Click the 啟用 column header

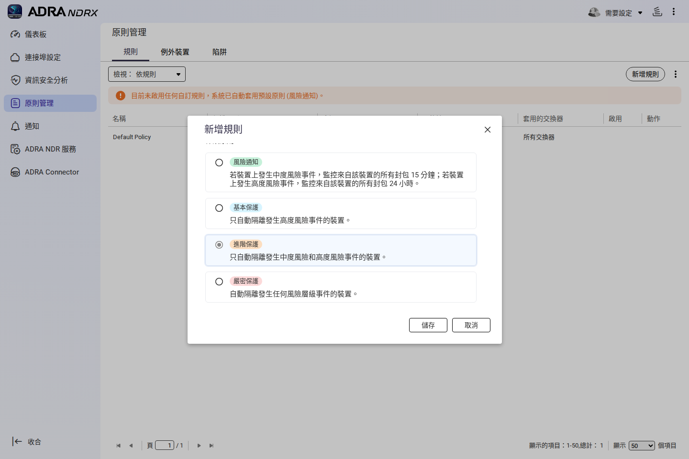tap(615, 119)
